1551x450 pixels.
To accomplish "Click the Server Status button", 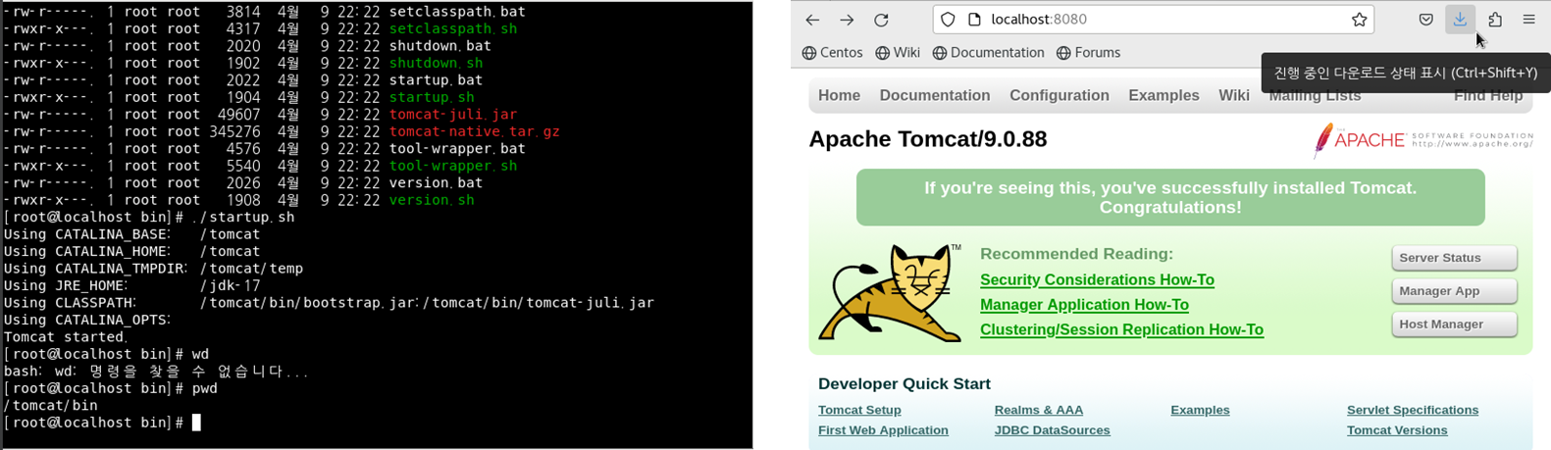I will tap(1454, 258).
